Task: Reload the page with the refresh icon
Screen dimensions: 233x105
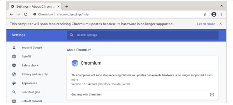Action: click(26, 14)
